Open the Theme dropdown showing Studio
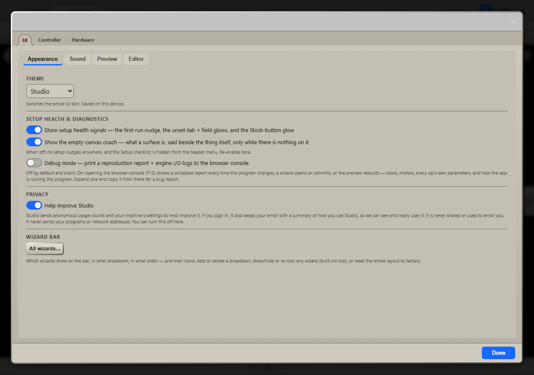The image size is (534, 375). pos(50,91)
